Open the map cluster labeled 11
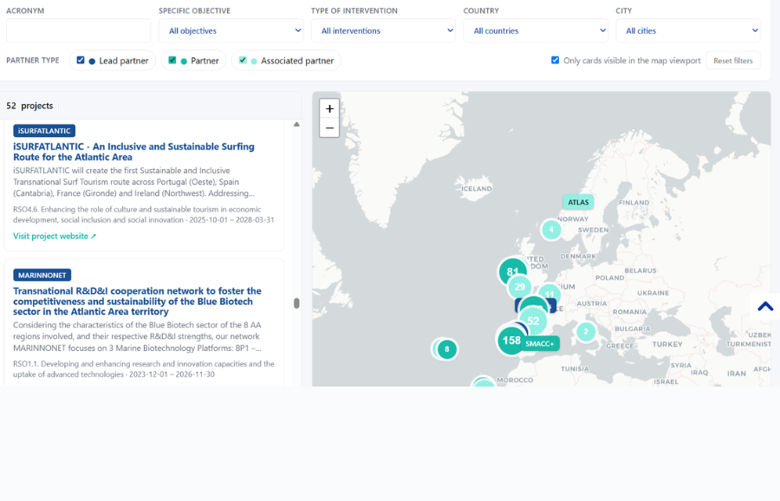This screenshot has height=501, width=780. (549, 295)
